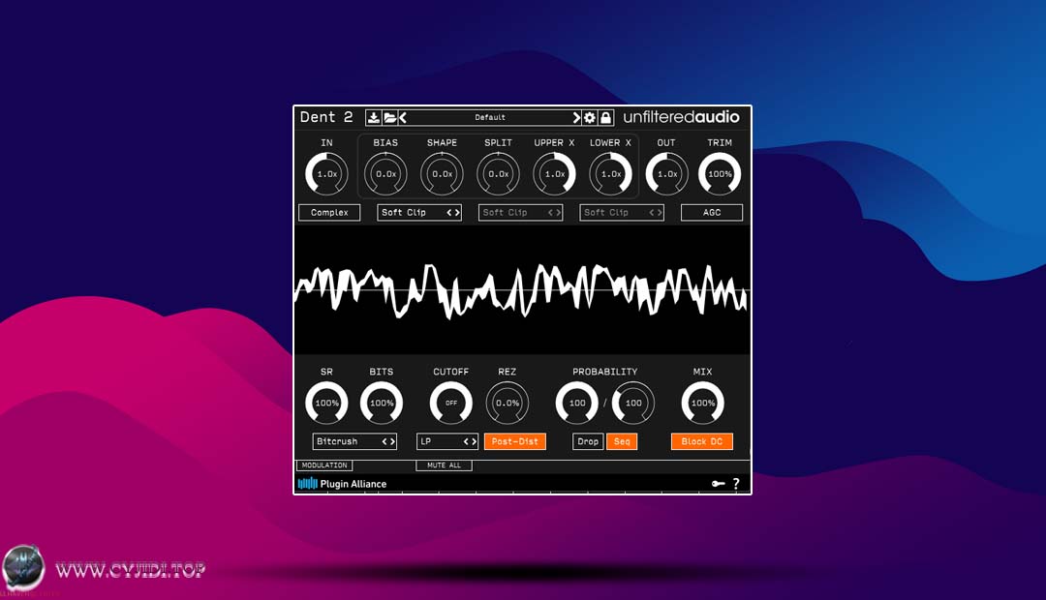Disable the Seq toggle
The width and height of the screenshot is (1046, 600).
tap(622, 441)
